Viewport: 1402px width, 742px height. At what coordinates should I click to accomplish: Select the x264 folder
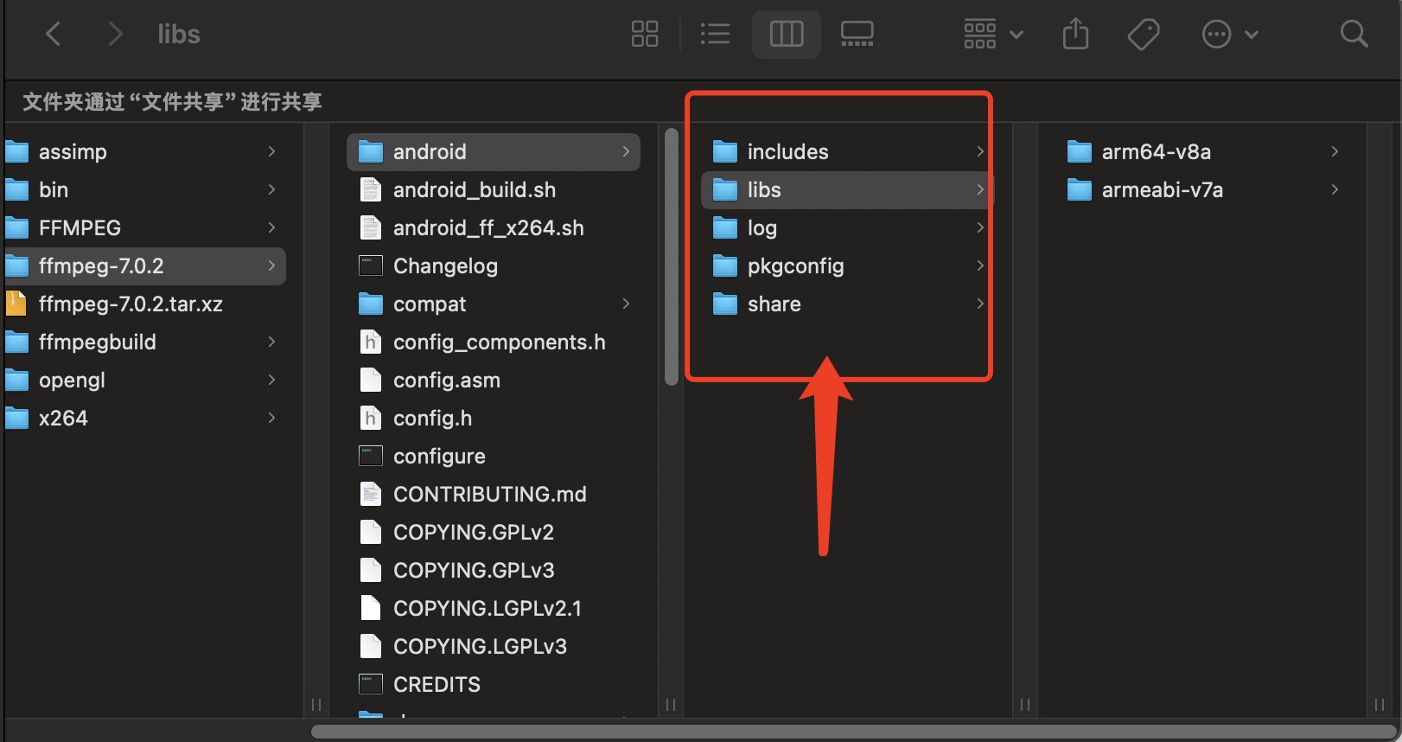point(143,419)
